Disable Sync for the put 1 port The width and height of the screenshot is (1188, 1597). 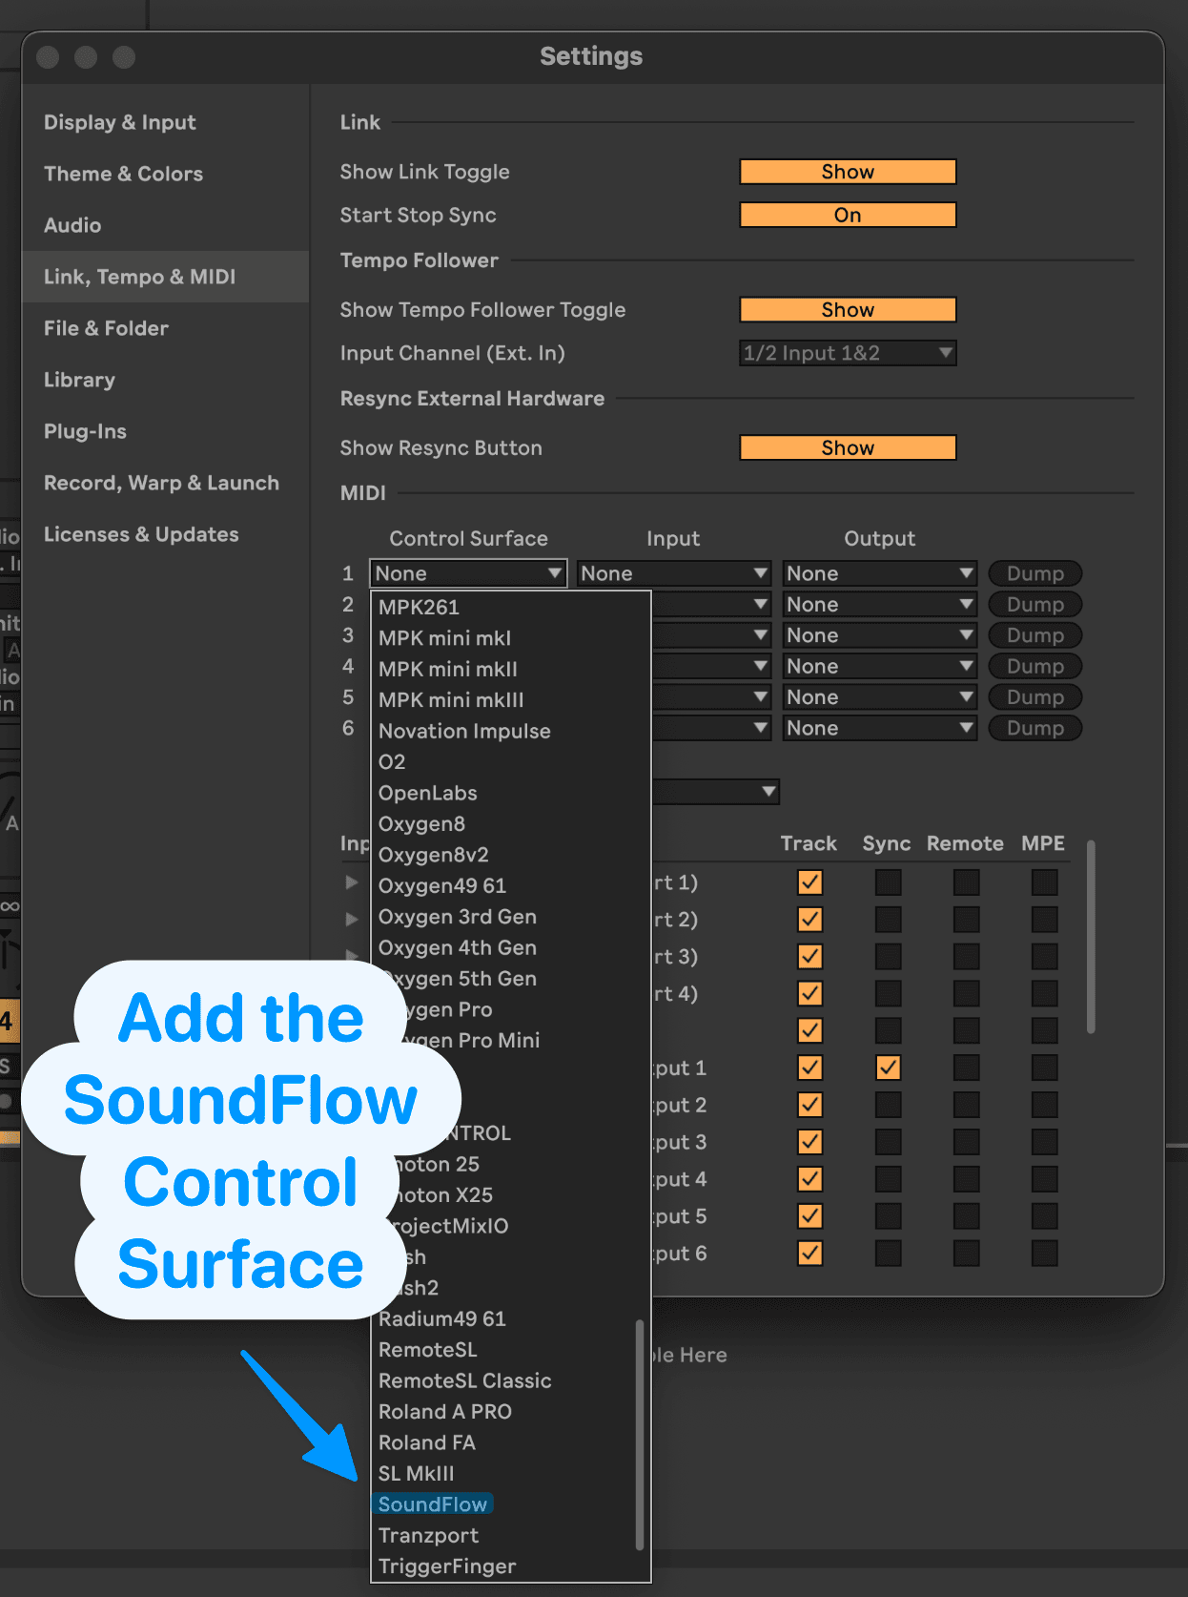(x=888, y=1068)
